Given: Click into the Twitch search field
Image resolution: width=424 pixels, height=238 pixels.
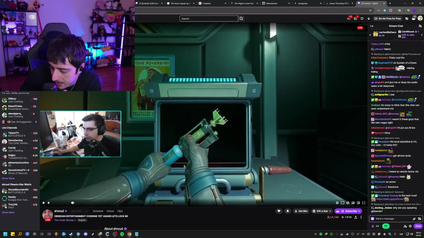Looking at the screenshot, I should pos(209,19).
